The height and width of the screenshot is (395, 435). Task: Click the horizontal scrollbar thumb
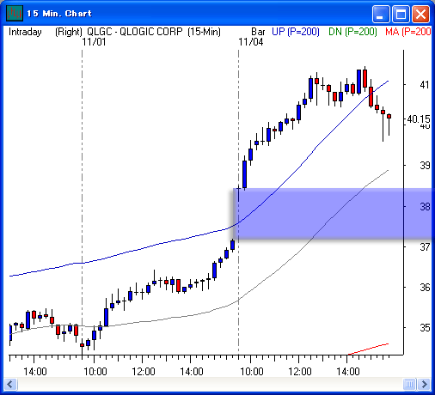tap(409, 384)
